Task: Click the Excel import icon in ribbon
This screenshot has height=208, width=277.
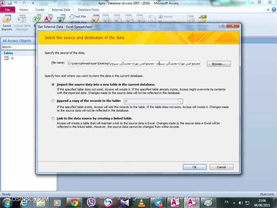Action: click(x=37, y=19)
